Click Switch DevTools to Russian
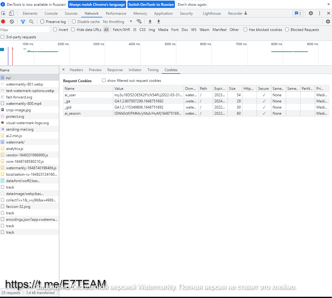This screenshot has width=332, height=298. pyautogui.click(x=151, y=5)
